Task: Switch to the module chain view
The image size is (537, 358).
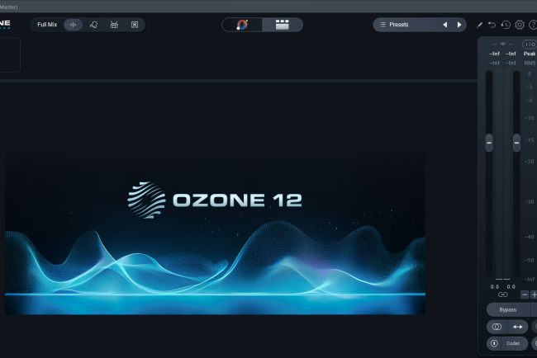Action: tap(283, 25)
